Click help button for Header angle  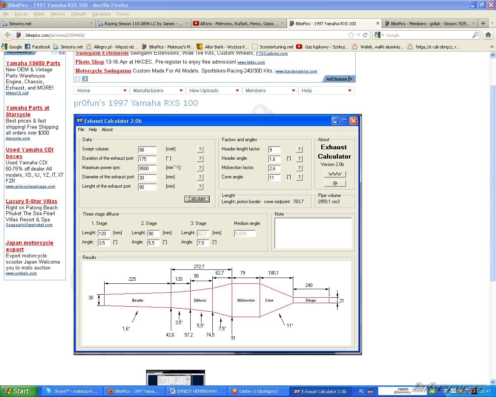click(x=299, y=159)
